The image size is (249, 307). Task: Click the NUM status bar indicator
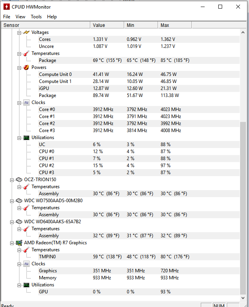219,305
